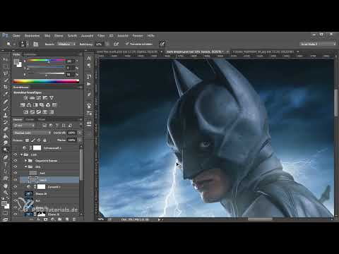The width and height of the screenshot is (339, 254).
Task: Add a Color Balance adjustment layer
Action: pos(29,105)
